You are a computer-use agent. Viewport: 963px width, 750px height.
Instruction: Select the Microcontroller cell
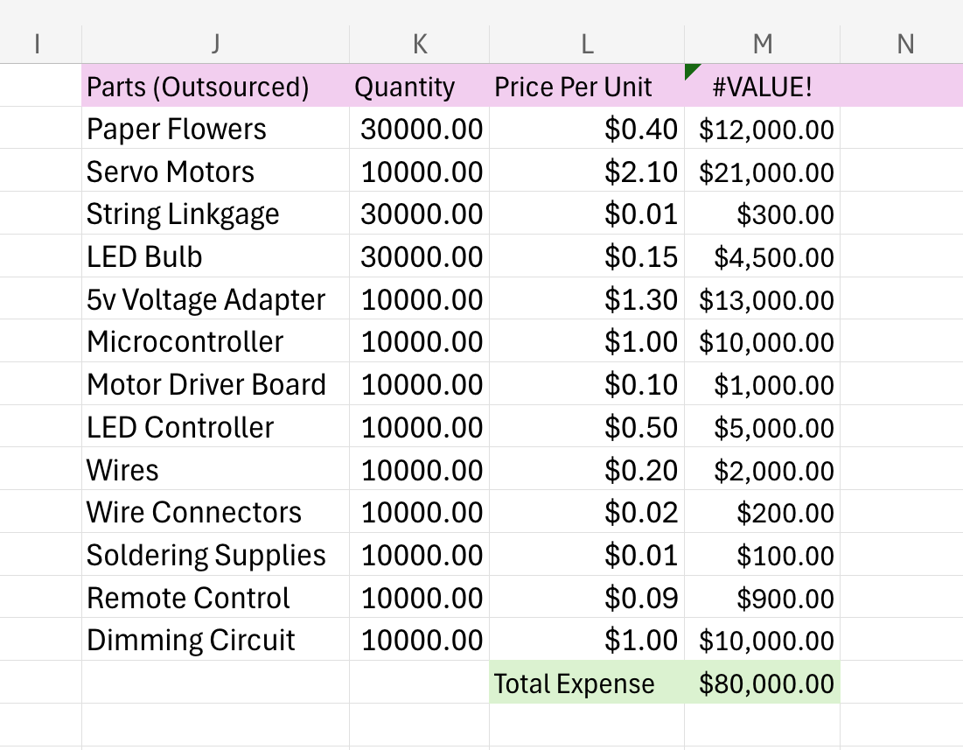pyautogui.click(x=185, y=342)
